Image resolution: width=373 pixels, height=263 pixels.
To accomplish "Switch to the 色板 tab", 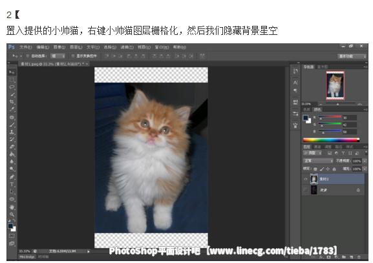I will click(306, 109).
